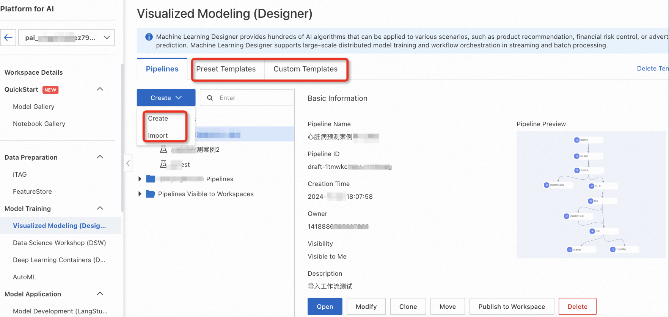Click the folder icon of the blurred-name Pipelines folder
669x317 pixels.
pyautogui.click(x=151, y=179)
